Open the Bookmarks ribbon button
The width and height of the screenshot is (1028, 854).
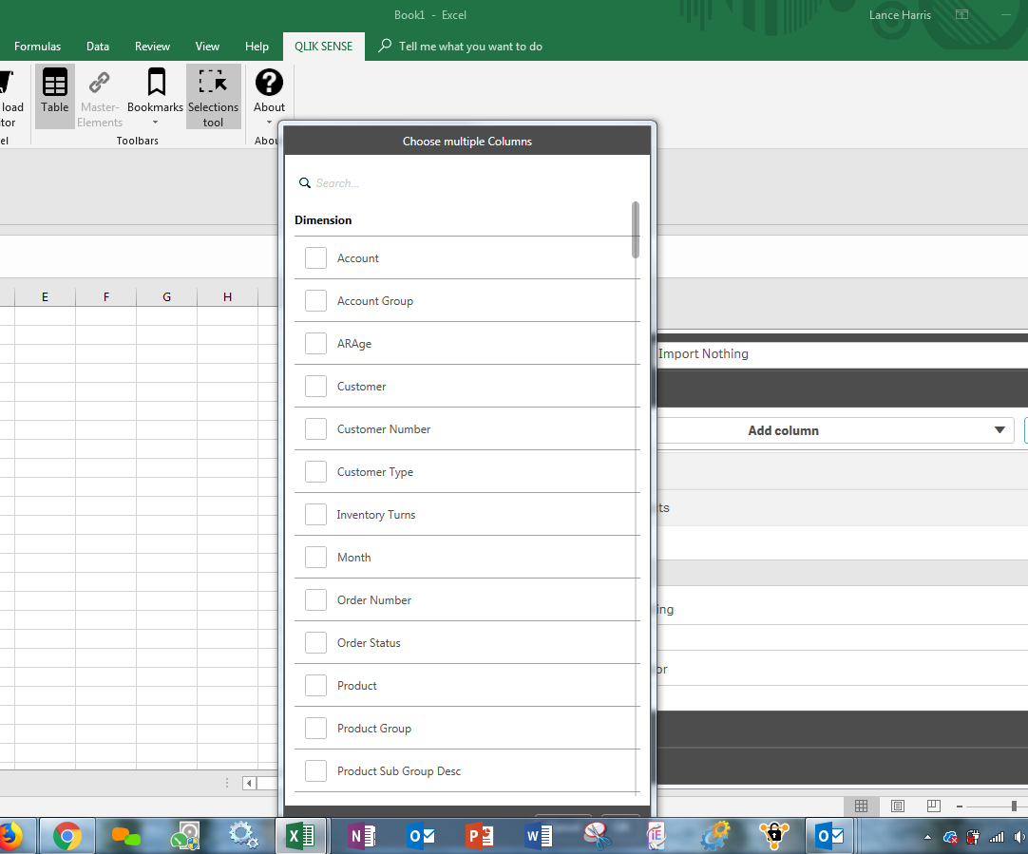coord(156,96)
